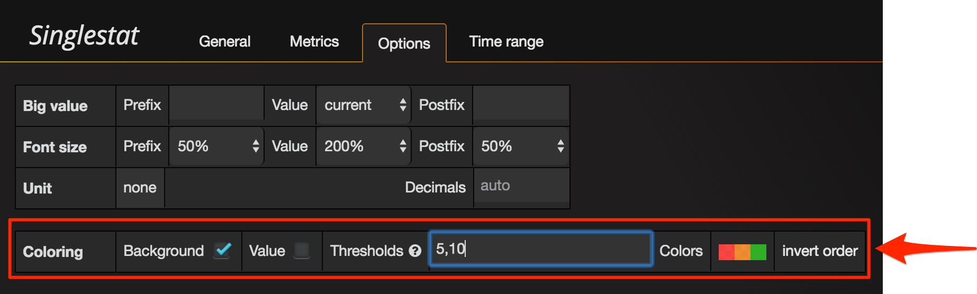The width and height of the screenshot is (977, 294).
Task: Enable the Value coloring checkbox
Action: click(x=302, y=250)
